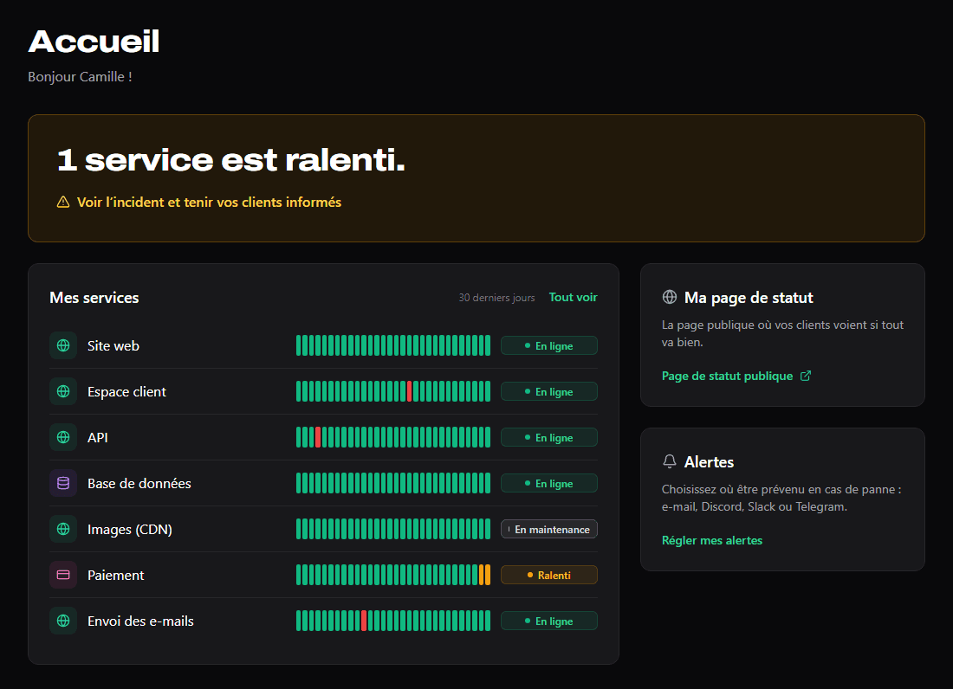The height and width of the screenshot is (689, 953).
Task: Click the En ligne badge for Espace client
Action: 548,391
